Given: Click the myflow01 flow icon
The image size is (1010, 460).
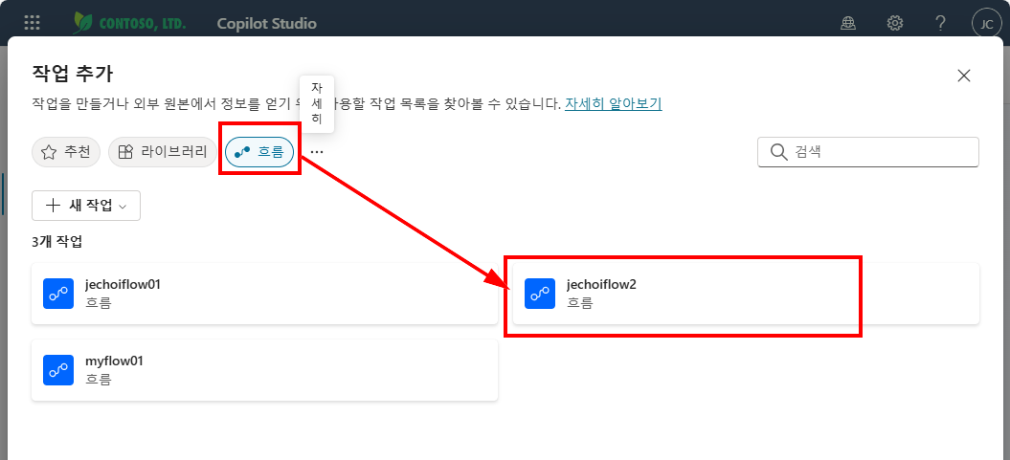Looking at the screenshot, I should click(x=58, y=370).
